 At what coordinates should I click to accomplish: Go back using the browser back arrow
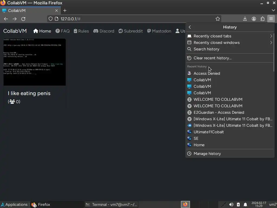tap(6, 19)
